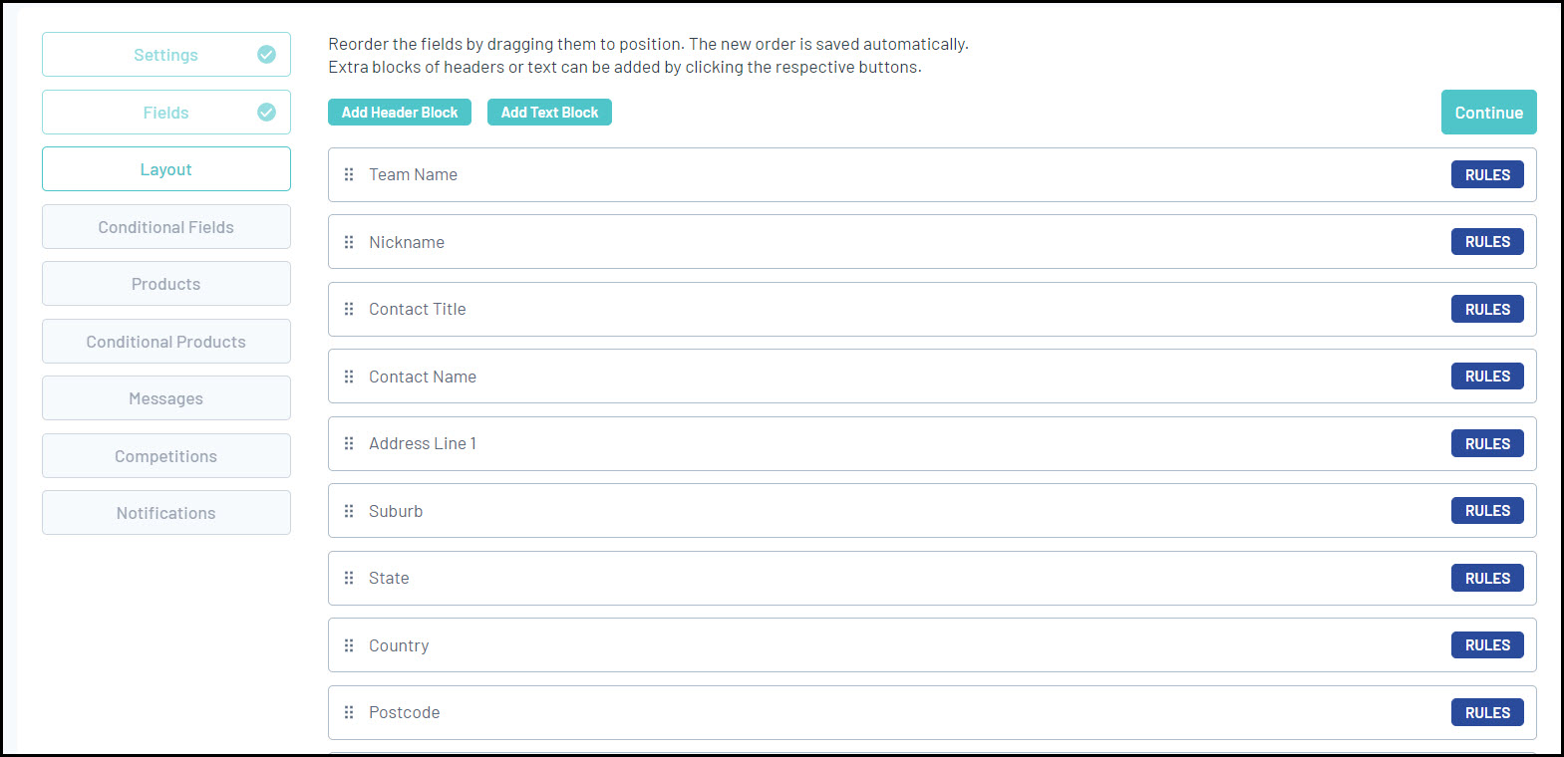Open the Fields step
This screenshot has height=757, width=1564.
click(166, 113)
